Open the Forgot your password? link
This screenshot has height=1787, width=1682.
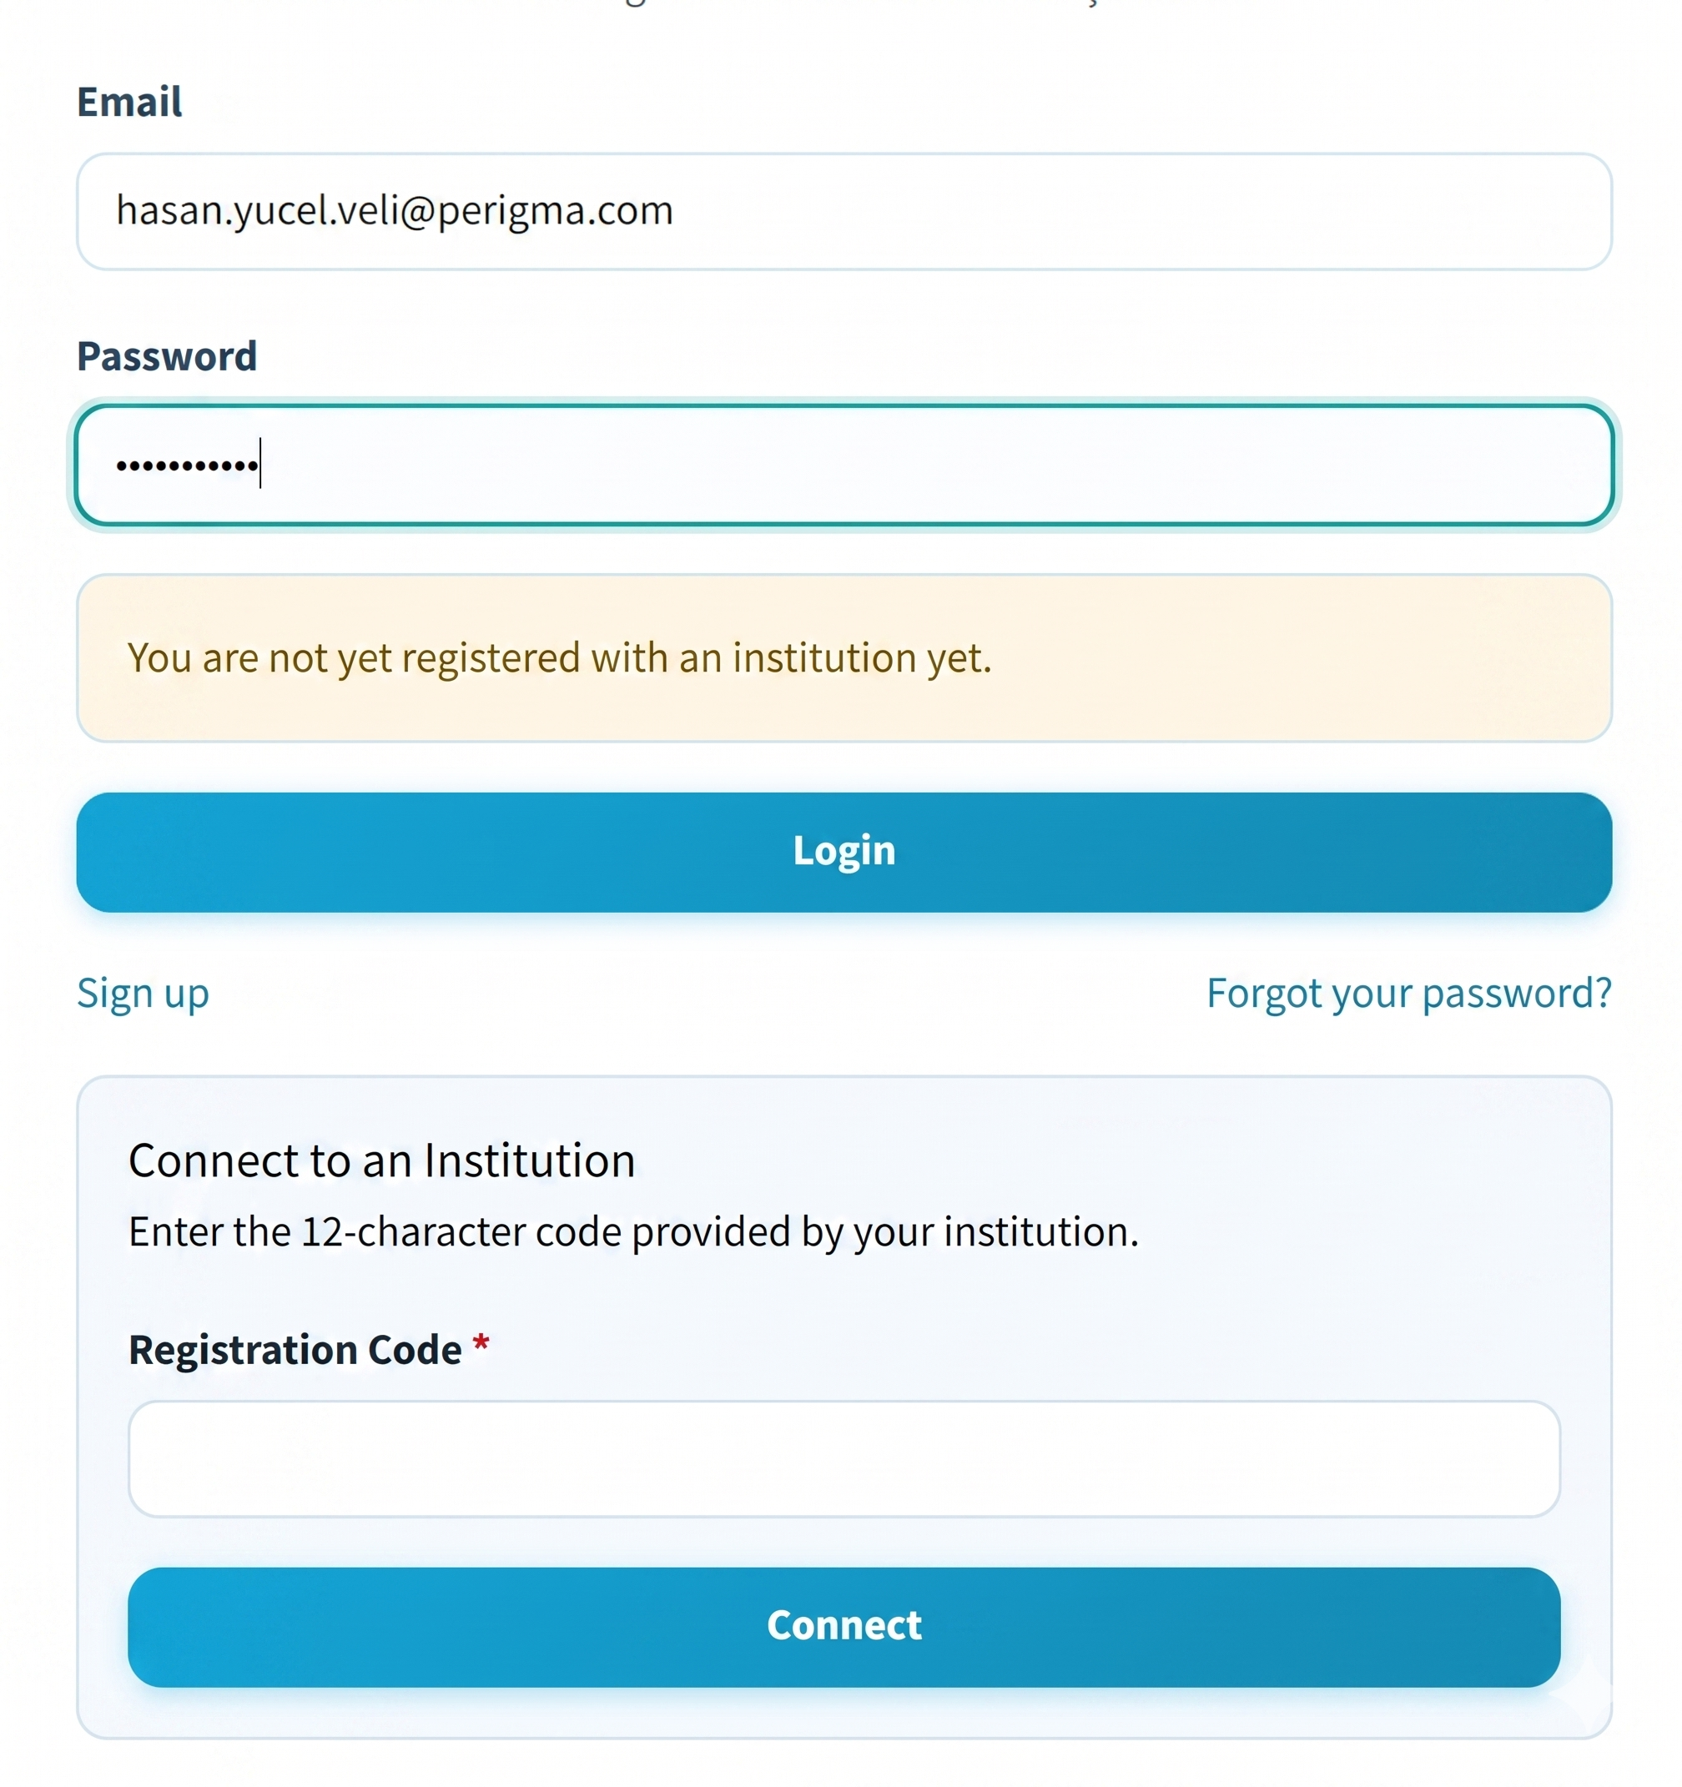1408,994
